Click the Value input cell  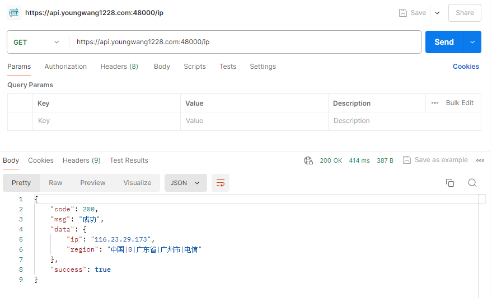pos(255,121)
